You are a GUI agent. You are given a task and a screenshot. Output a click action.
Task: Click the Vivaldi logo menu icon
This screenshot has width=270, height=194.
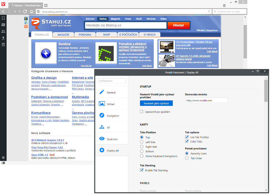[x=3, y=4]
